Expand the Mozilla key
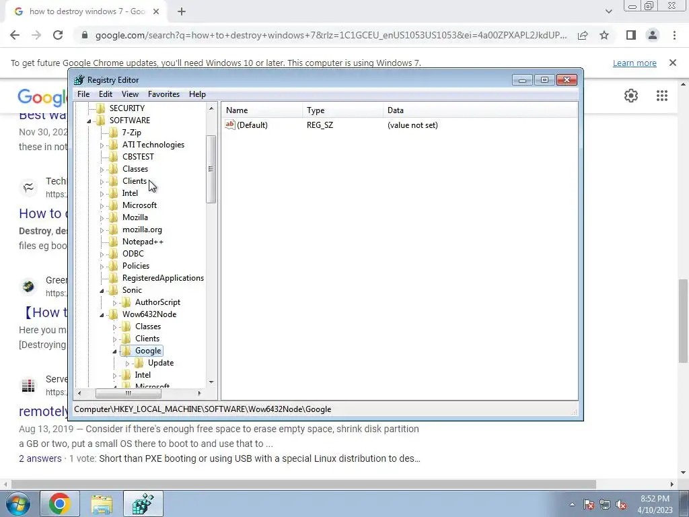 [102, 218]
